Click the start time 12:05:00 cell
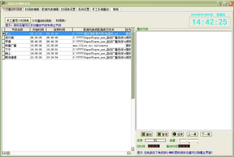 pos(38,45)
